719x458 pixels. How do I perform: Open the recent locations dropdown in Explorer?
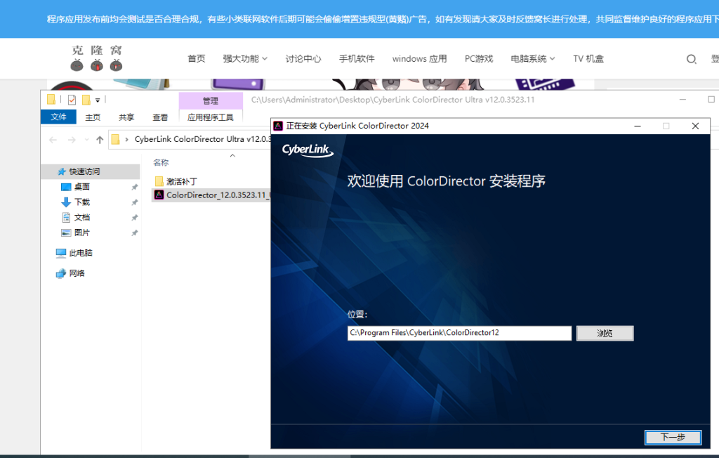(86, 140)
